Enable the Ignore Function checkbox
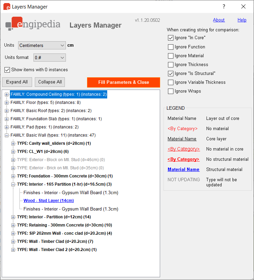This screenshot has width=254, height=280. tap(171, 47)
